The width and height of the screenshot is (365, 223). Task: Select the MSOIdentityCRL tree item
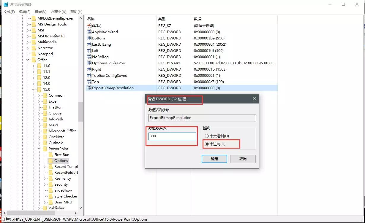tap(51, 36)
